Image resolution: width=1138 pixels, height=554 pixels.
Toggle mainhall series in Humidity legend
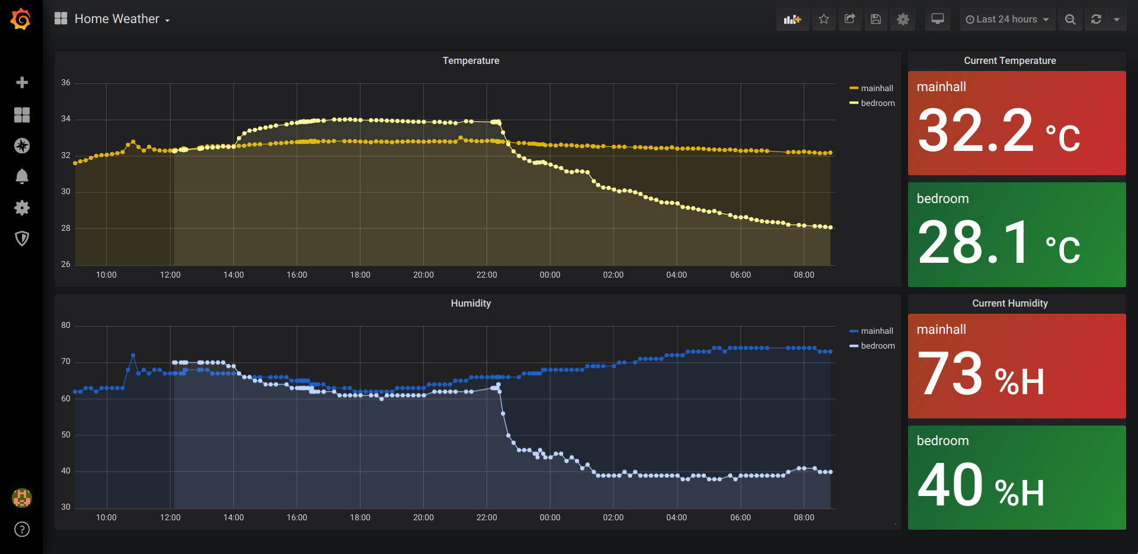[x=877, y=331]
